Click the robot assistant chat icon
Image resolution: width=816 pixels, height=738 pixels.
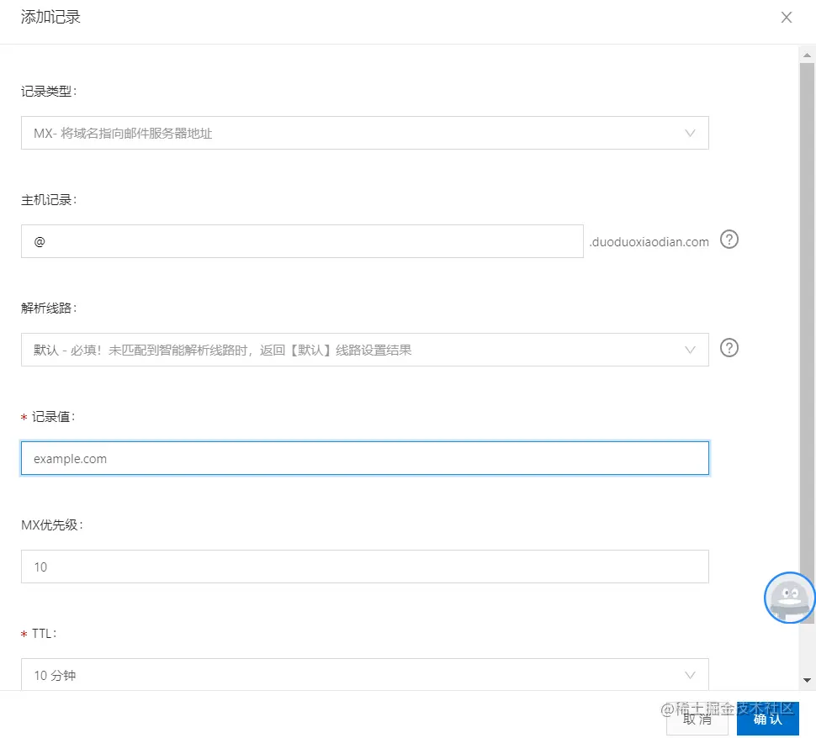click(789, 598)
